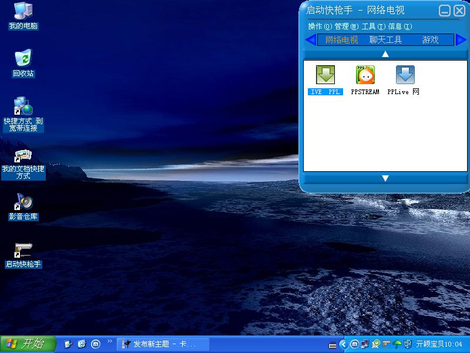Click the striped shield tray icon
The image size is (470, 353).
click(408, 344)
